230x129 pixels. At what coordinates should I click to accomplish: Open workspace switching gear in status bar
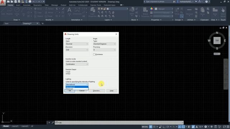[x=206, y=127]
